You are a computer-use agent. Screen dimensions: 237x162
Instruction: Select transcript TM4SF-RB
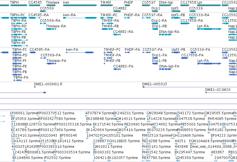pos(110,26)
